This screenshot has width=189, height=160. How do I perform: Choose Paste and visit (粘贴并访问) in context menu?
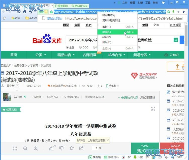pyautogui.click(x=117, y=15)
